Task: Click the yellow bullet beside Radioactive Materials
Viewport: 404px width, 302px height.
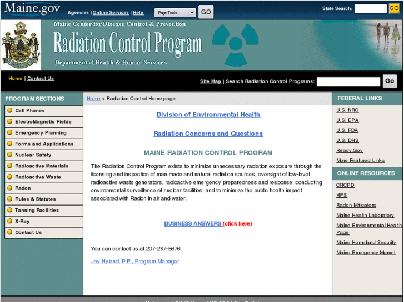Action: (10, 166)
